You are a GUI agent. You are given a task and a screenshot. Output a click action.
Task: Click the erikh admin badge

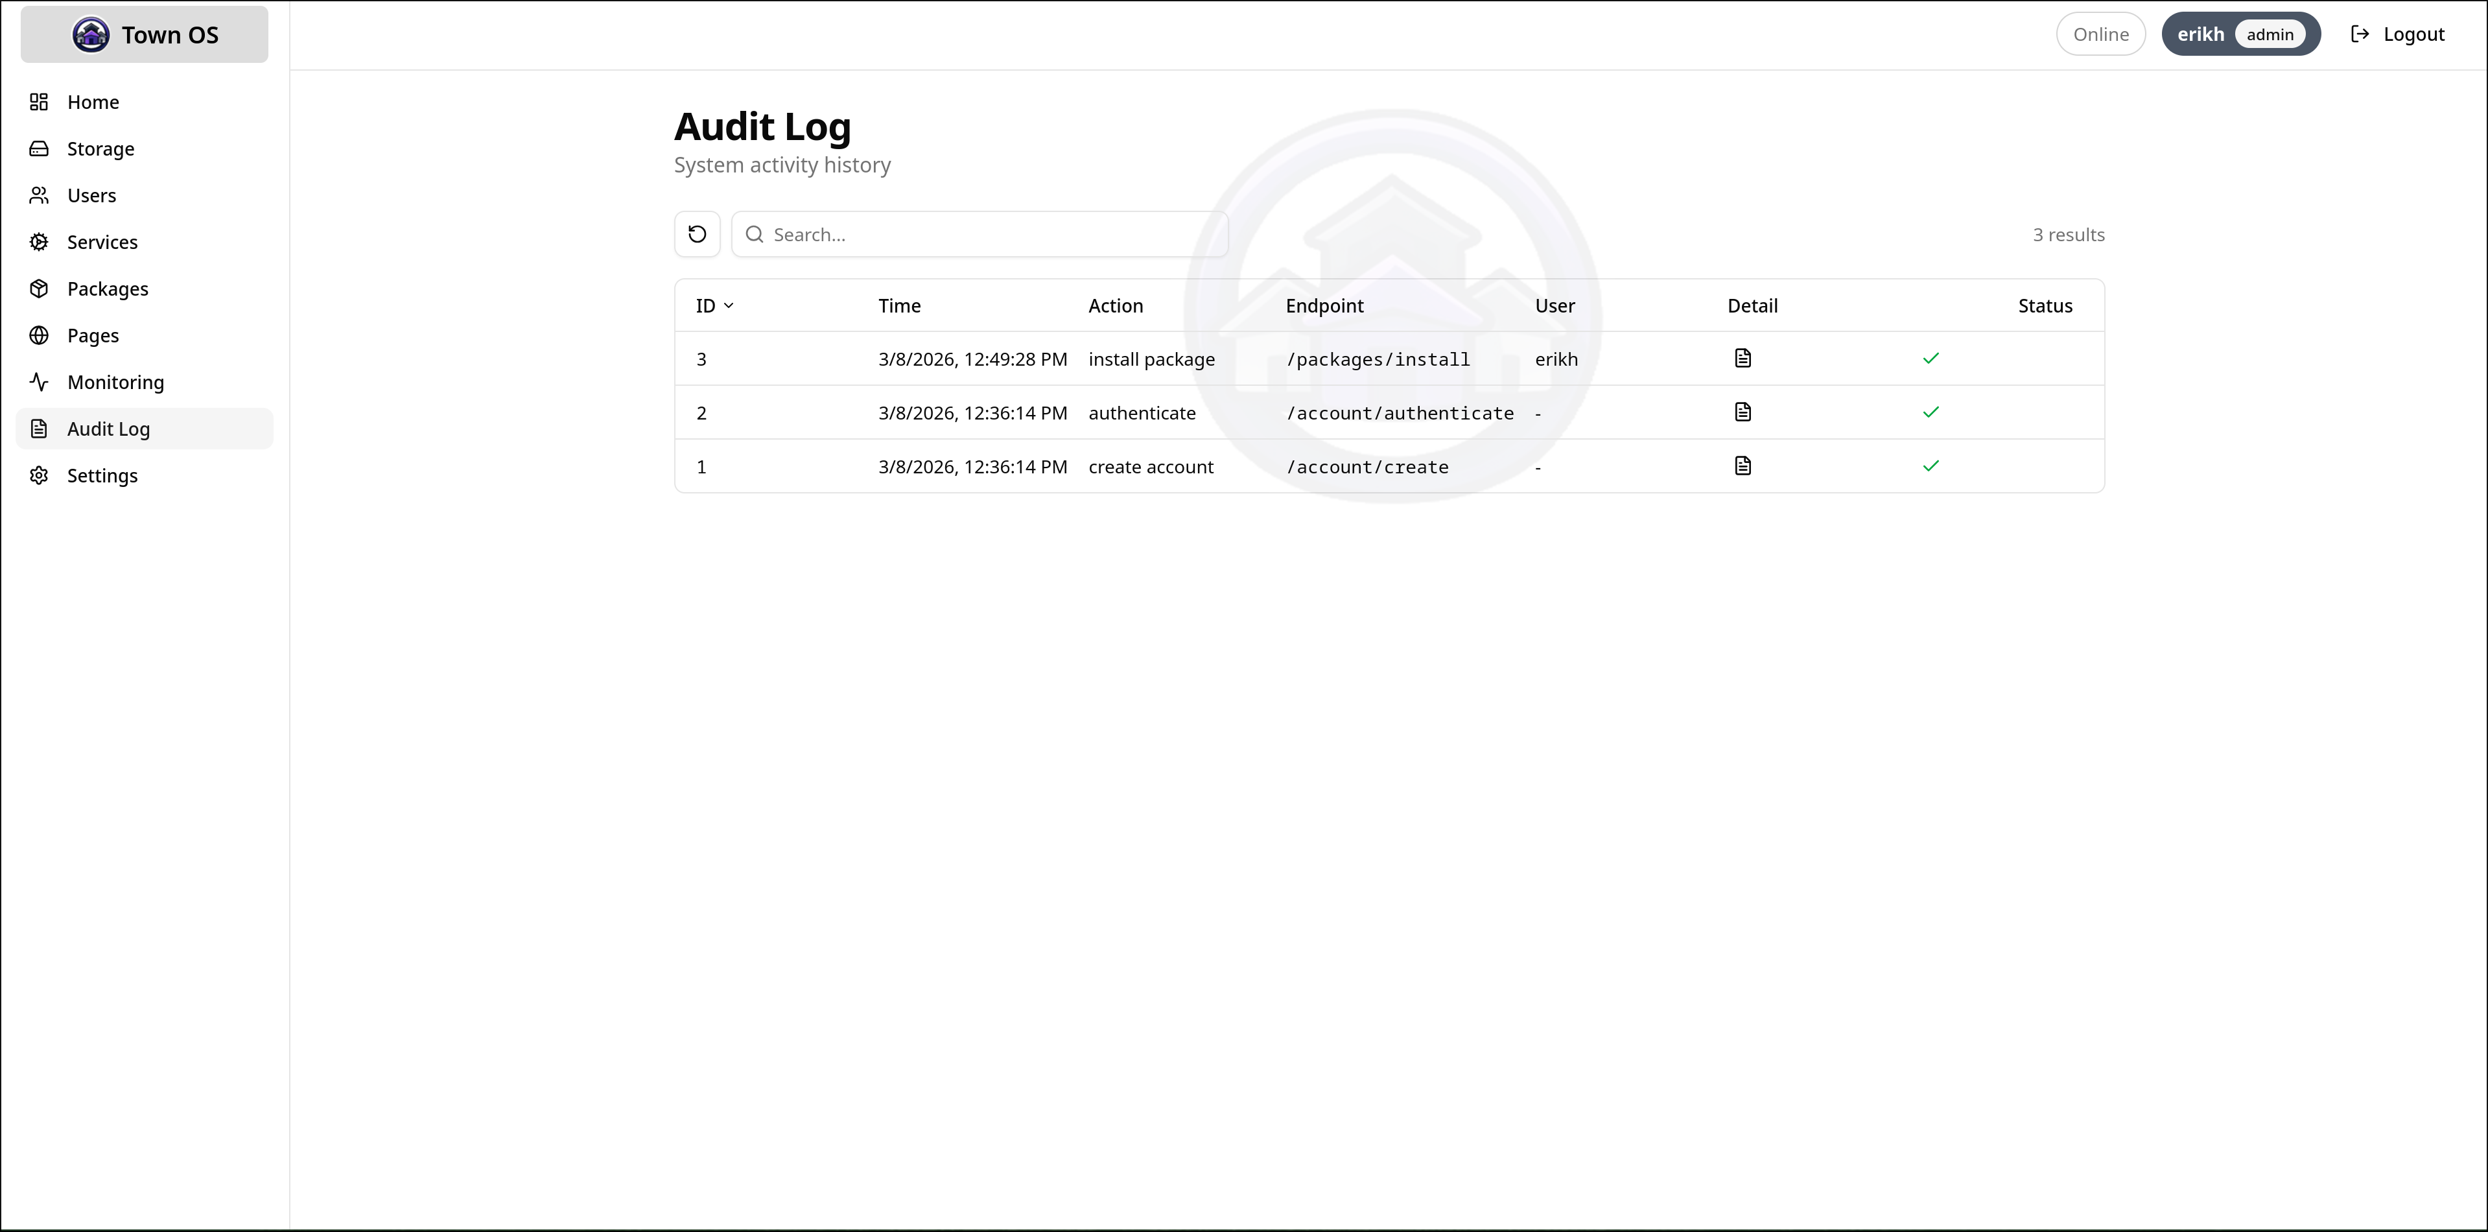pos(2241,34)
